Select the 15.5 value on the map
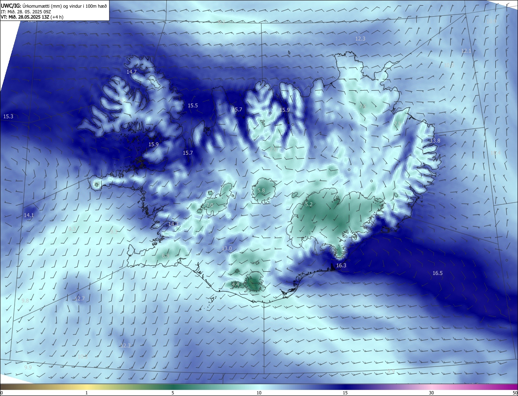This screenshot has height=396, width=518. coord(193,106)
